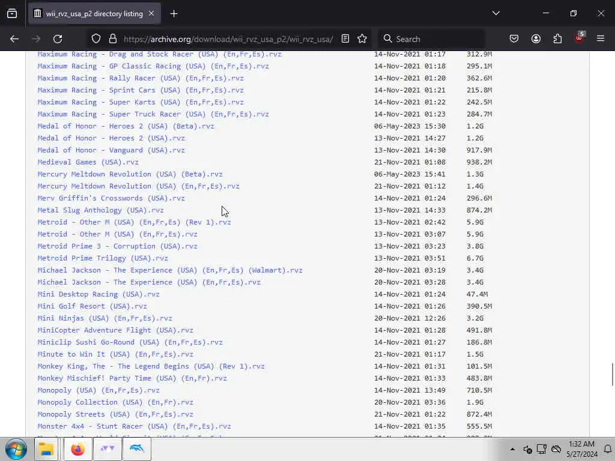Viewport: 615px width, 461px height.
Task: Open Medieval Games (USA).rvz link
Action: 88,162
